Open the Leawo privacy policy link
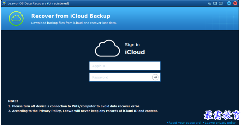 pos(220,123)
